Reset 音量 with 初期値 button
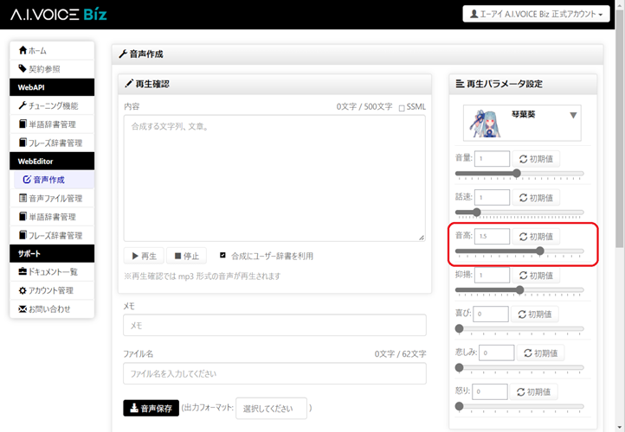This screenshot has height=432, width=625. coord(536,159)
